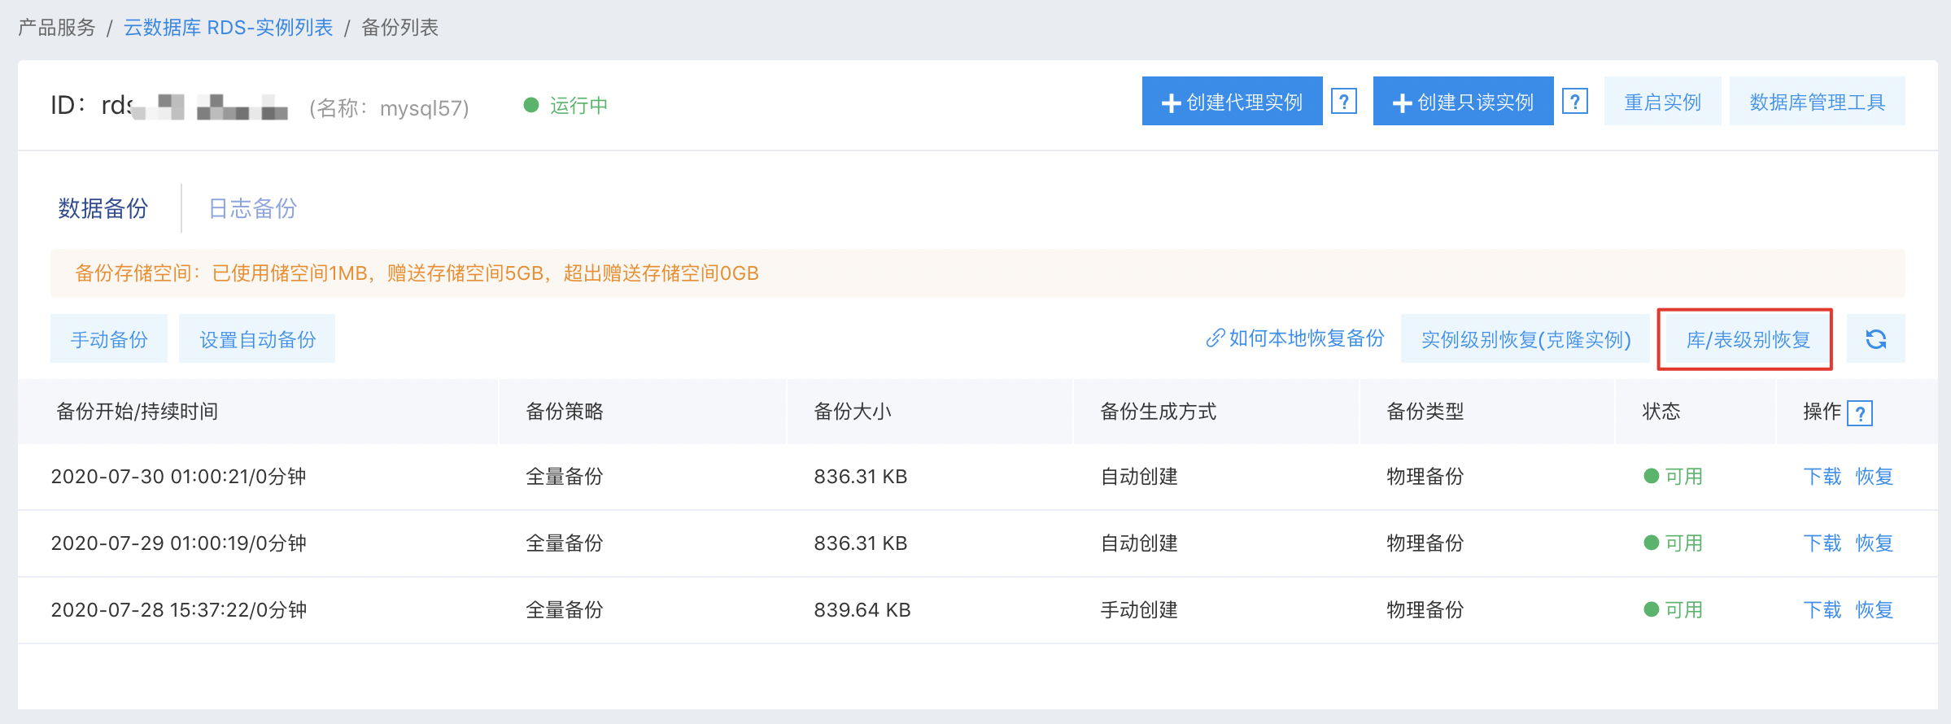Open 云数据库 RDS-实例列表 breadcrumb link

click(x=229, y=28)
